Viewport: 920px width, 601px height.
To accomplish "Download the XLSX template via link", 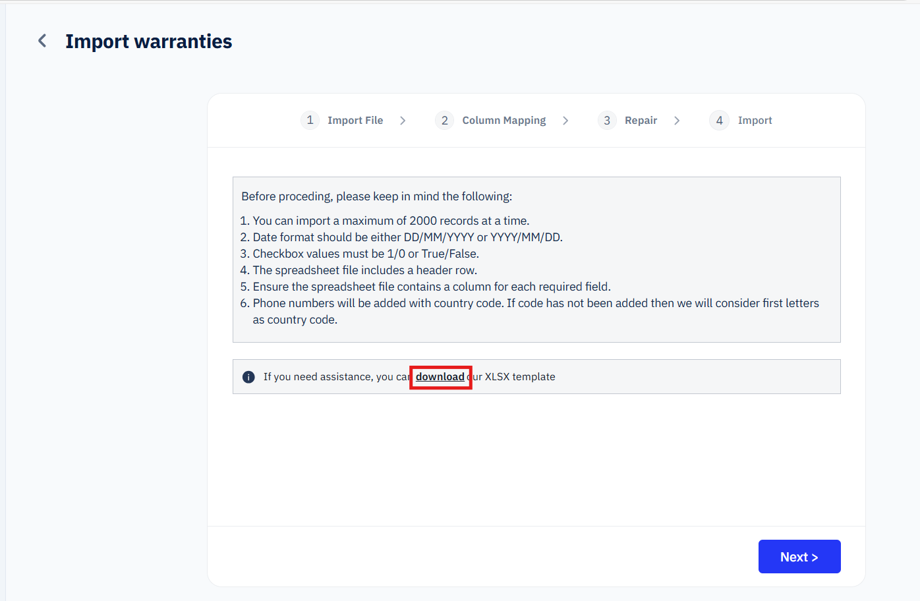I will click(440, 377).
